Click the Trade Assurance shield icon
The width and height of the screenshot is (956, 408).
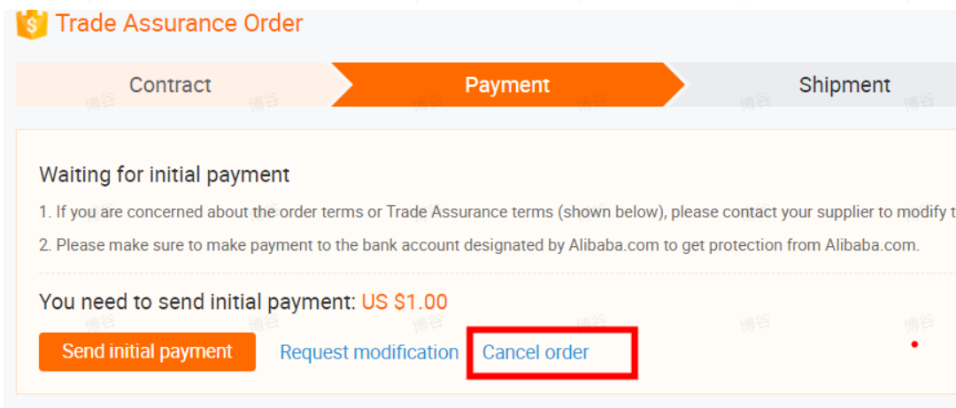tap(31, 24)
